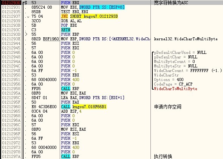The height and width of the screenshot is (159, 223).
Task: Select the PUSH EDI instruction at 0121296C
Action: (70, 125)
